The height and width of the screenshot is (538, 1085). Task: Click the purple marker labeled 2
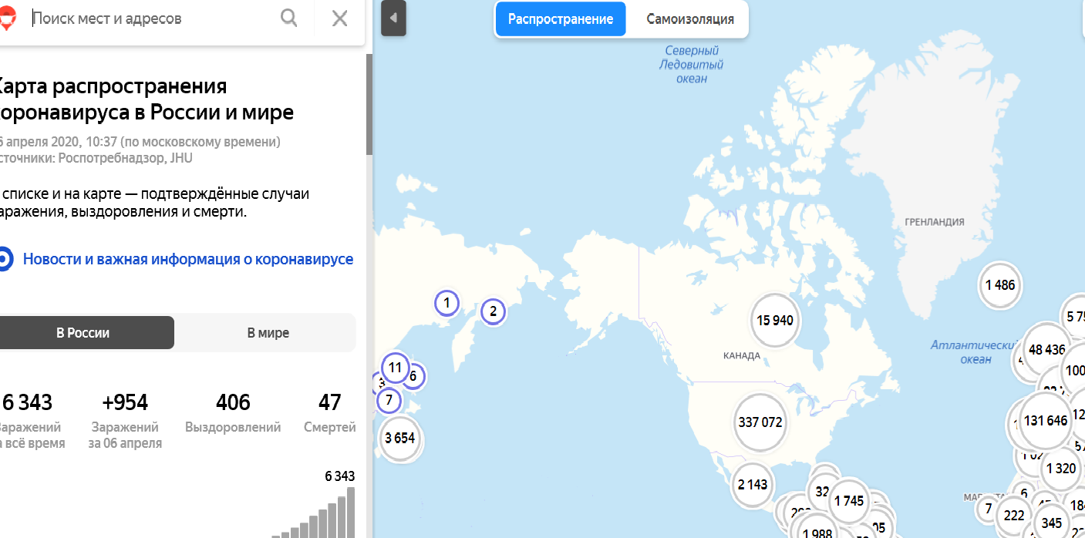point(493,311)
